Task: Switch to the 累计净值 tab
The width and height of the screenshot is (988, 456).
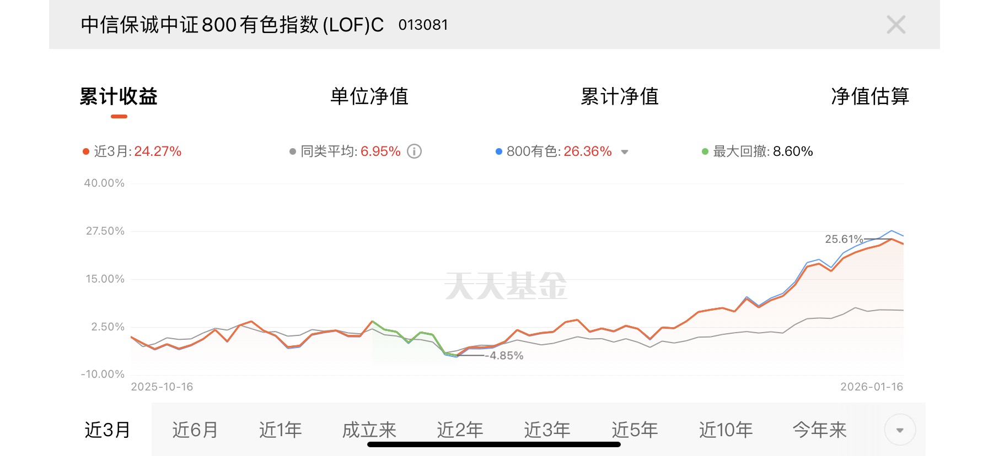Action: click(x=620, y=96)
